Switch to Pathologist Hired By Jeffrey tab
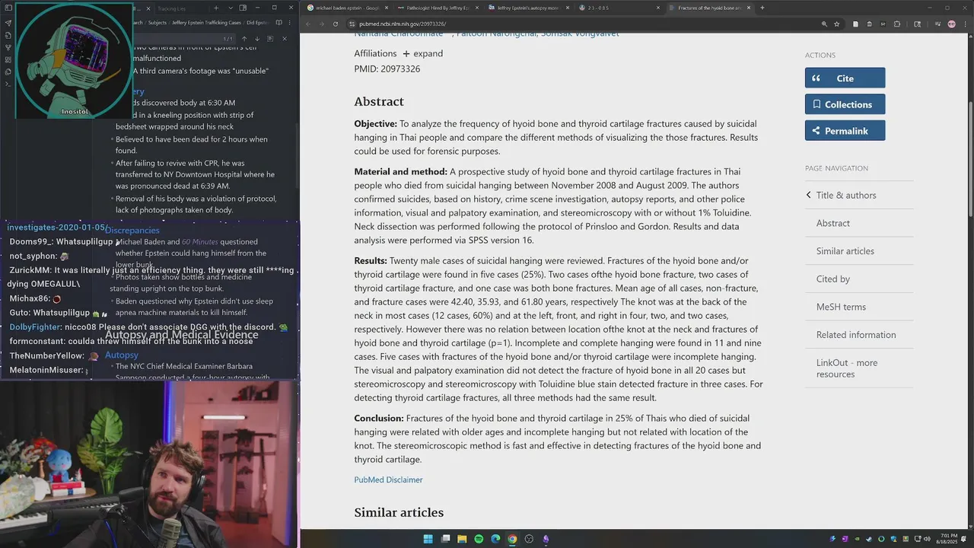 tap(438, 8)
